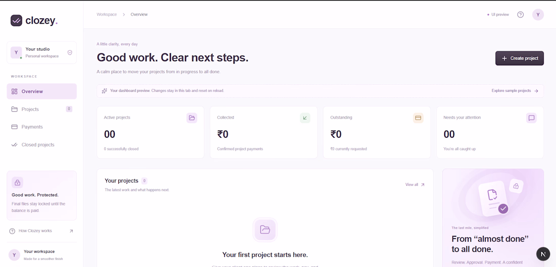556x267 pixels.
Task: Click the clozey logo icon
Action: [16, 21]
